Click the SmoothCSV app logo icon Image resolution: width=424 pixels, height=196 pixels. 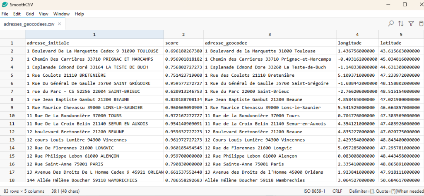(x=5, y=5)
